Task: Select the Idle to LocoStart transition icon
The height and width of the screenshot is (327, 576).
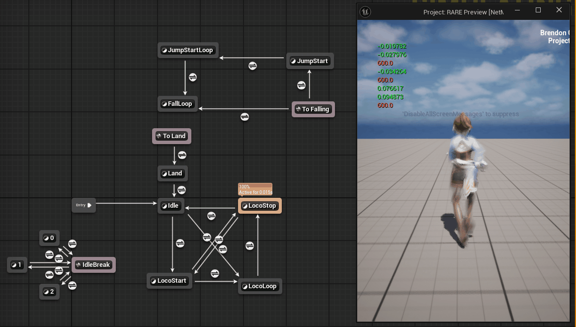Action: click(x=180, y=243)
